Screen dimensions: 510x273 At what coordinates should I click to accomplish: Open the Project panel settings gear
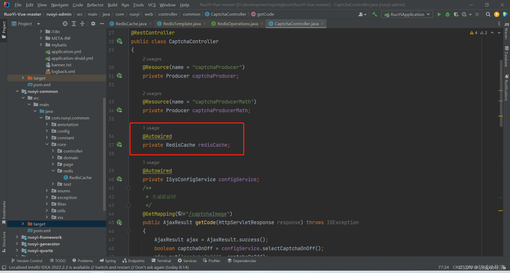(93, 24)
